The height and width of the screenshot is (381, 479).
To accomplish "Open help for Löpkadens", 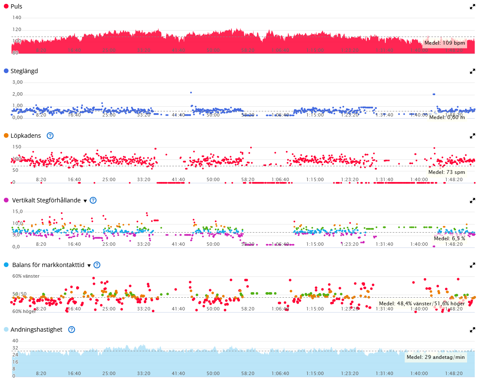I will coord(50,136).
